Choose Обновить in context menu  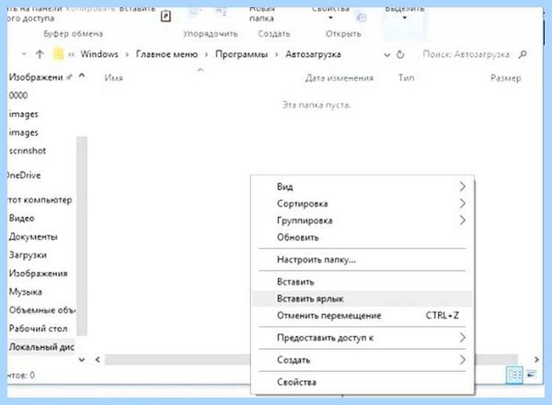point(362,237)
